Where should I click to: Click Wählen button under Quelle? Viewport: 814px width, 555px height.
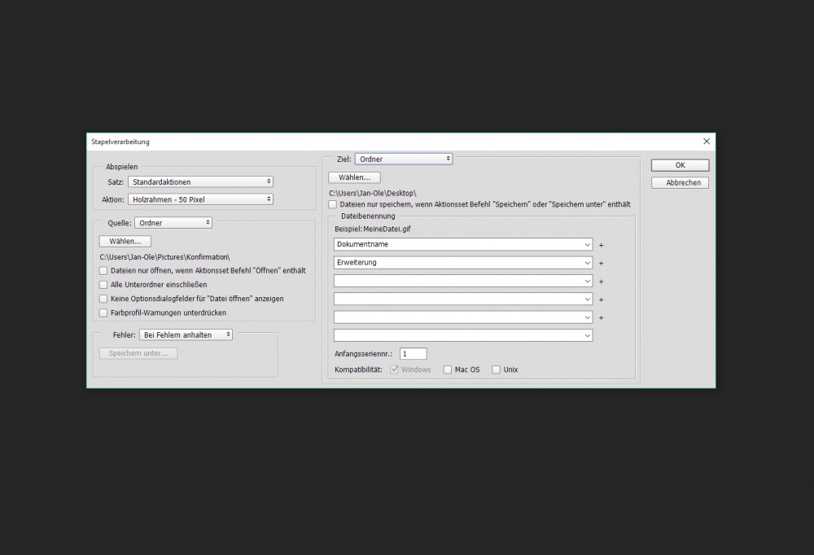125,241
